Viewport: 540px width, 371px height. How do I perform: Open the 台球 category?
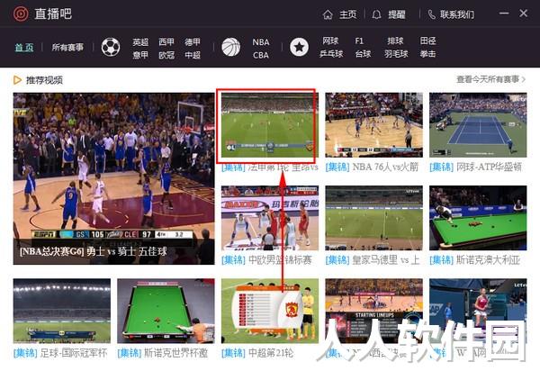click(363, 54)
